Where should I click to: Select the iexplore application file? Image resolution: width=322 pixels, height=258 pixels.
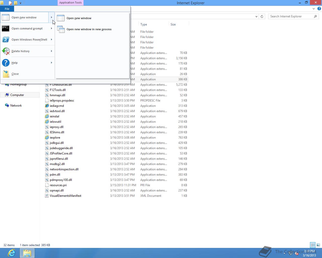(55, 138)
